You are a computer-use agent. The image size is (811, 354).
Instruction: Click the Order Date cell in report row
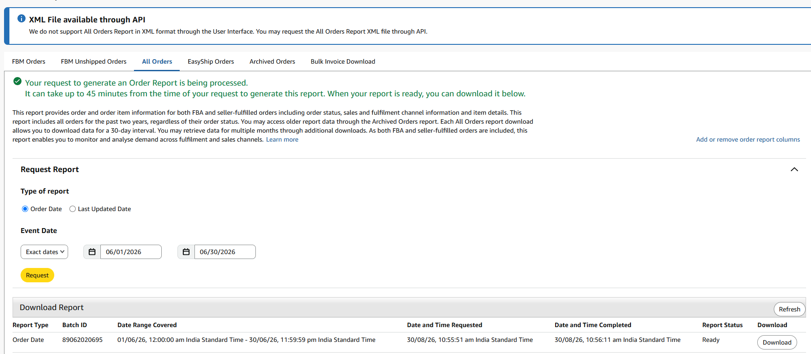28,340
